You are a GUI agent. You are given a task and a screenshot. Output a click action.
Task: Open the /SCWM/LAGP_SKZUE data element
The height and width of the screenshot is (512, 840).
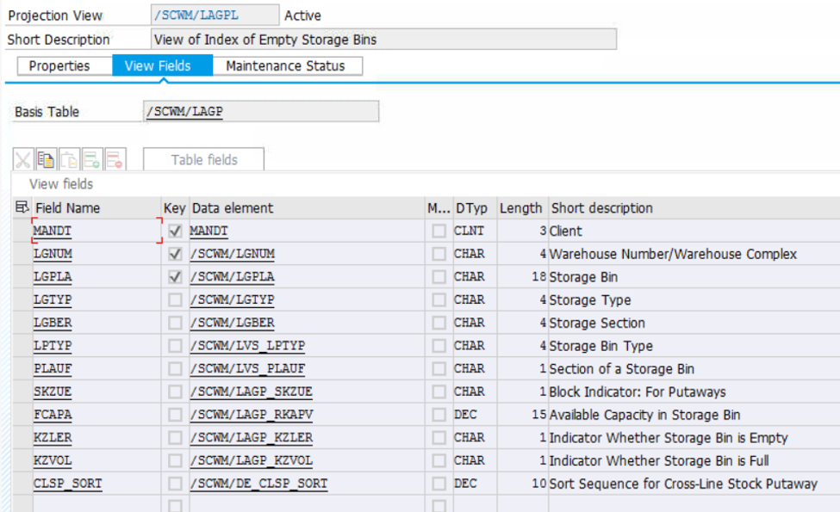tap(252, 392)
